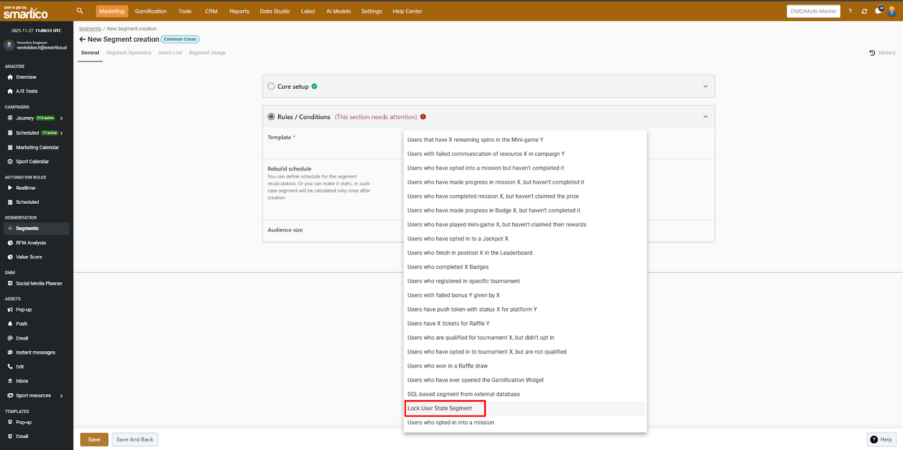This screenshot has height=450, width=903.
Task: Choose Lock User State Segment template option
Action: tap(440, 408)
